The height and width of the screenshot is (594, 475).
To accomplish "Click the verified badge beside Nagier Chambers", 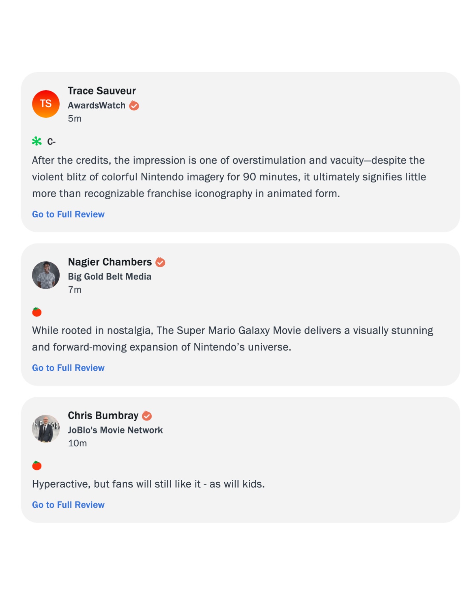I will pos(160,262).
